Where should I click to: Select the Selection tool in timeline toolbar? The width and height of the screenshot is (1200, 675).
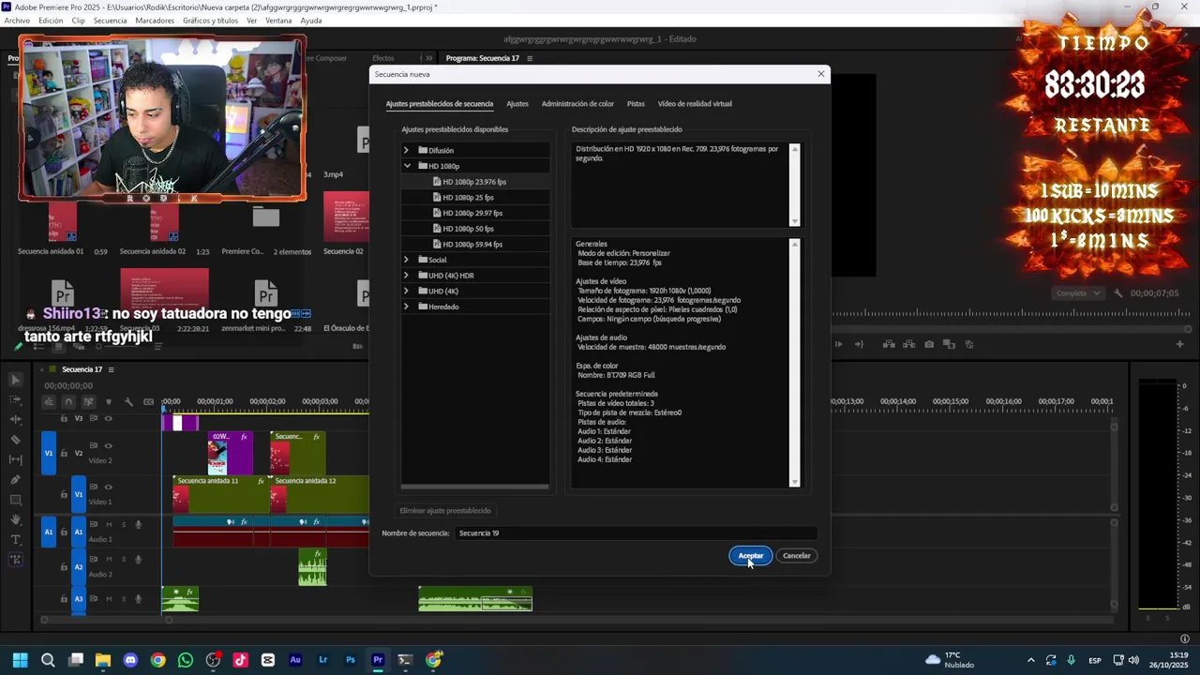click(15, 380)
